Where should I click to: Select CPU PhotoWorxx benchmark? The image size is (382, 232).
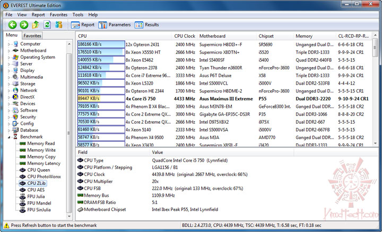pyautogui.click(x=44, y=177)
